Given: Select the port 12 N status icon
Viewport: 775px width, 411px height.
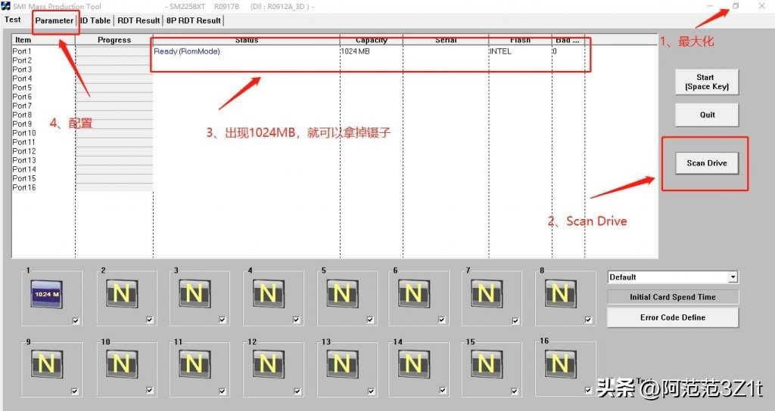Looking at the screenshot, I should (268, 364).
